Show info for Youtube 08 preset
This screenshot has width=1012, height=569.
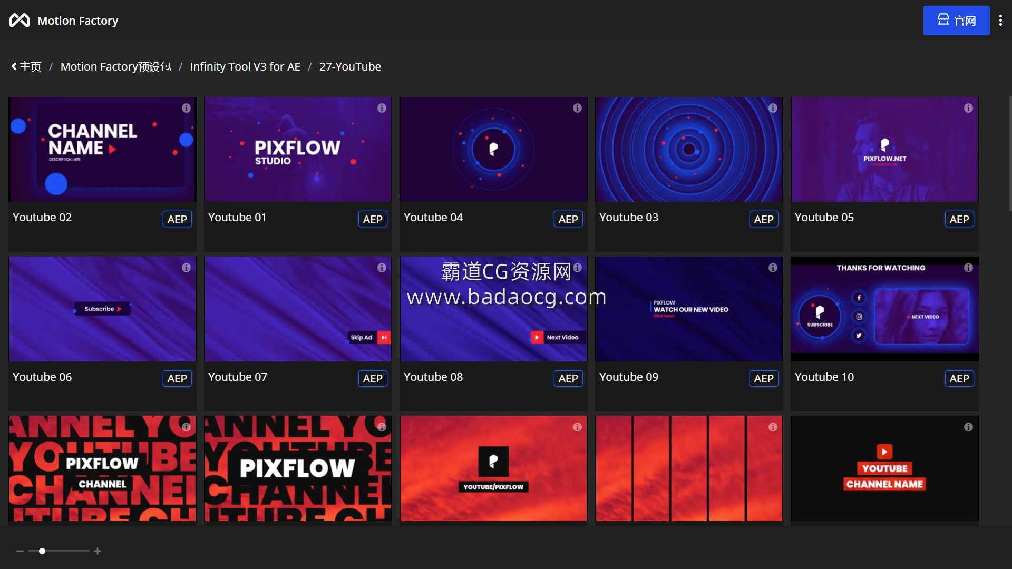[577, 268]
